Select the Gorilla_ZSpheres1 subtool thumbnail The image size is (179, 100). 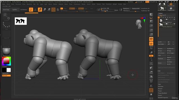coord(161,25)
